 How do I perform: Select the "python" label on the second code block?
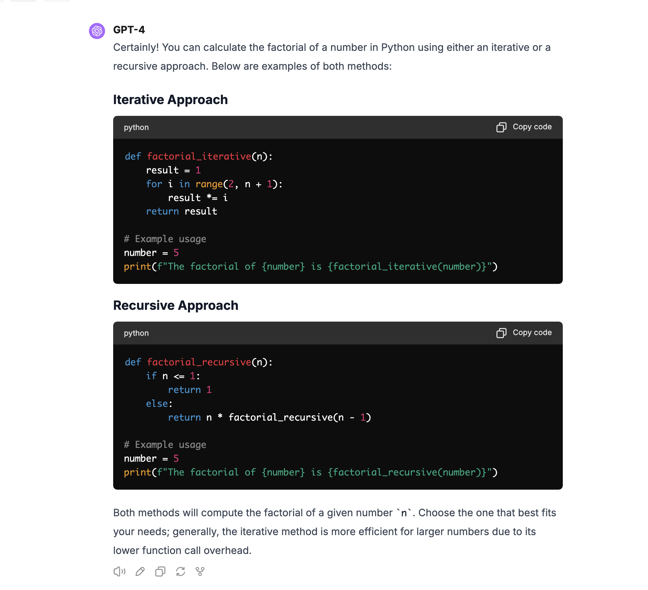tap(136, 333)
